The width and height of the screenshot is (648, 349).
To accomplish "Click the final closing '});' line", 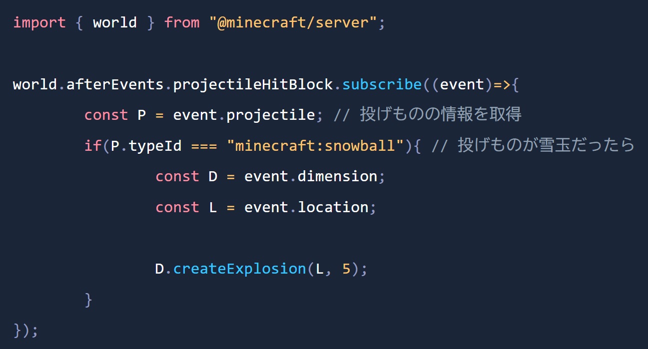I will (25, 330).
